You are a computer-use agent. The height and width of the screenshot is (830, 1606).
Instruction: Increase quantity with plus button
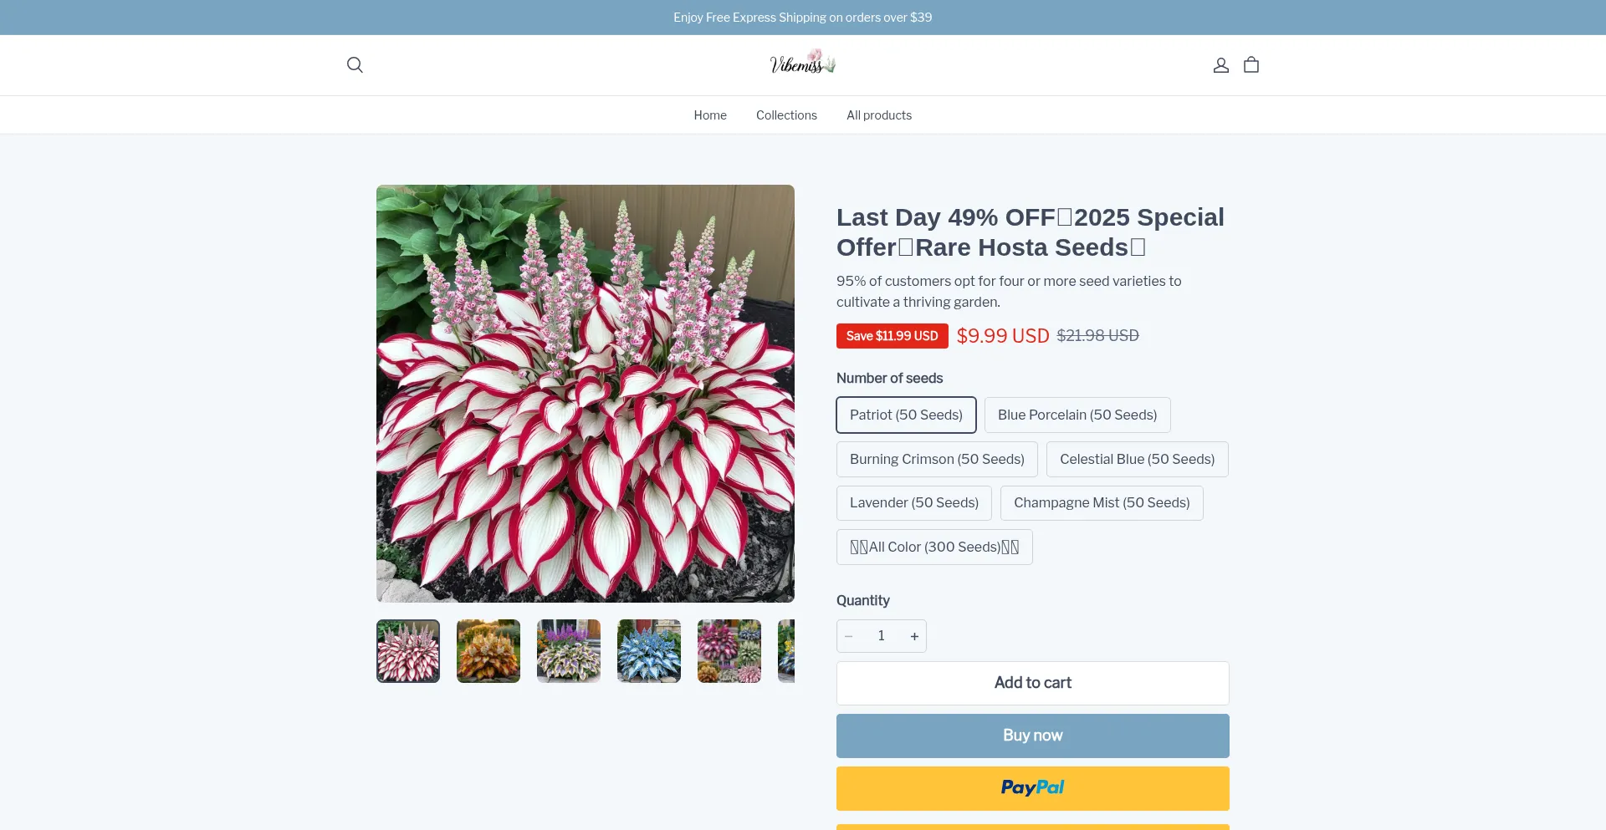pos(914,636)
